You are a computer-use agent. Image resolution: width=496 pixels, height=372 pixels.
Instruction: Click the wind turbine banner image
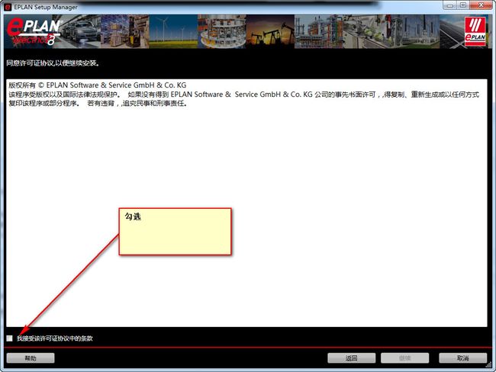coord(173,31)
